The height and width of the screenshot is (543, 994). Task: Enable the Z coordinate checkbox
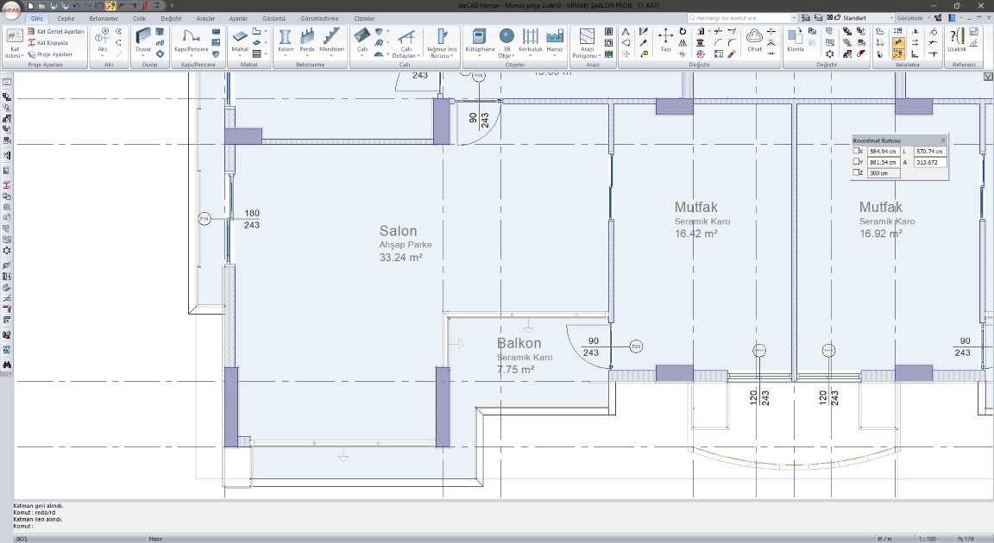coord(856,172)
